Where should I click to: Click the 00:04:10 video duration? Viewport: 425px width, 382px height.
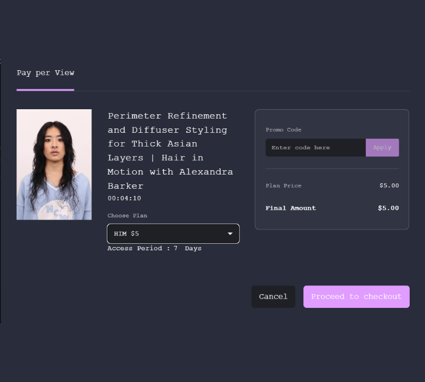[124, 199]
